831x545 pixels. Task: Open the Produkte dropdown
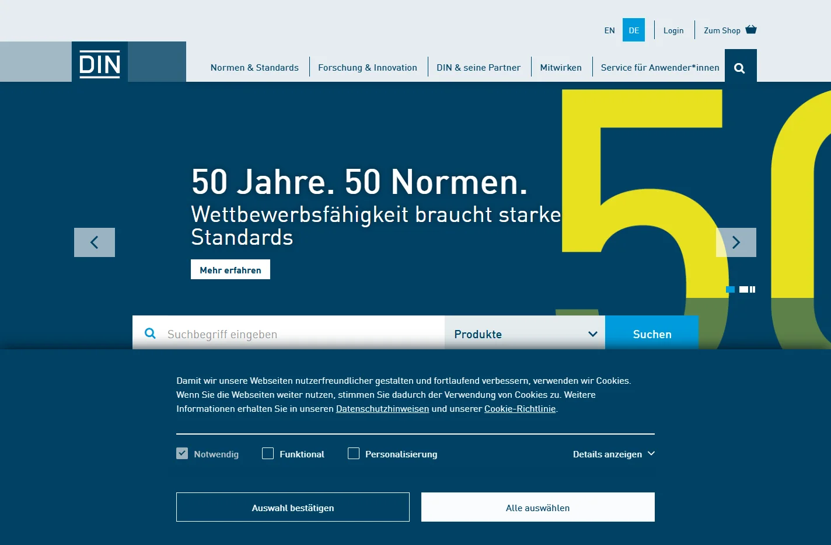525,334
